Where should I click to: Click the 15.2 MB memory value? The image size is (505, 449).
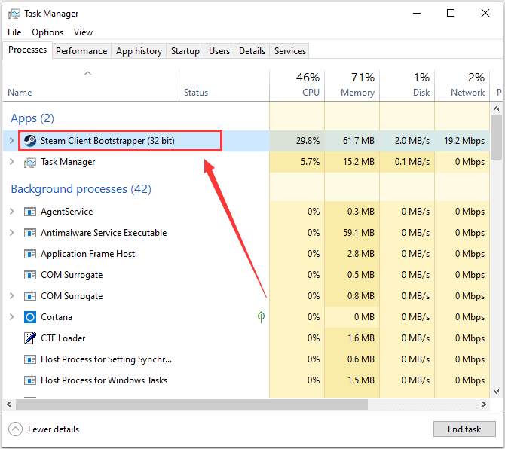(x=359, y=162)
